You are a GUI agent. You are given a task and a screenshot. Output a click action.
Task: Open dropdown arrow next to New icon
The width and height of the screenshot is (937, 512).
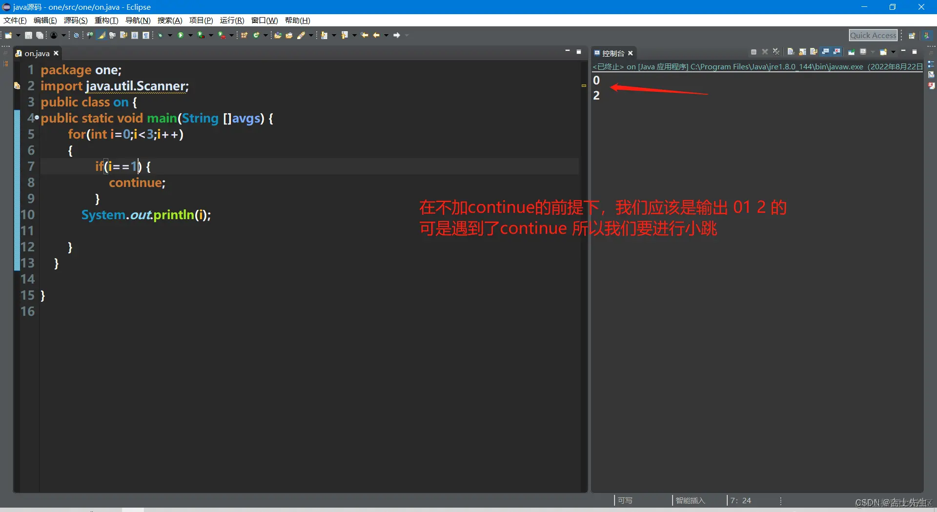point(18,35)
